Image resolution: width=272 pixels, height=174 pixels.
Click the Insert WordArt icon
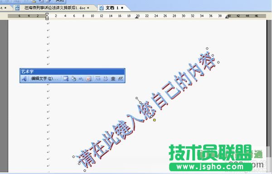[x=24, y=79]
